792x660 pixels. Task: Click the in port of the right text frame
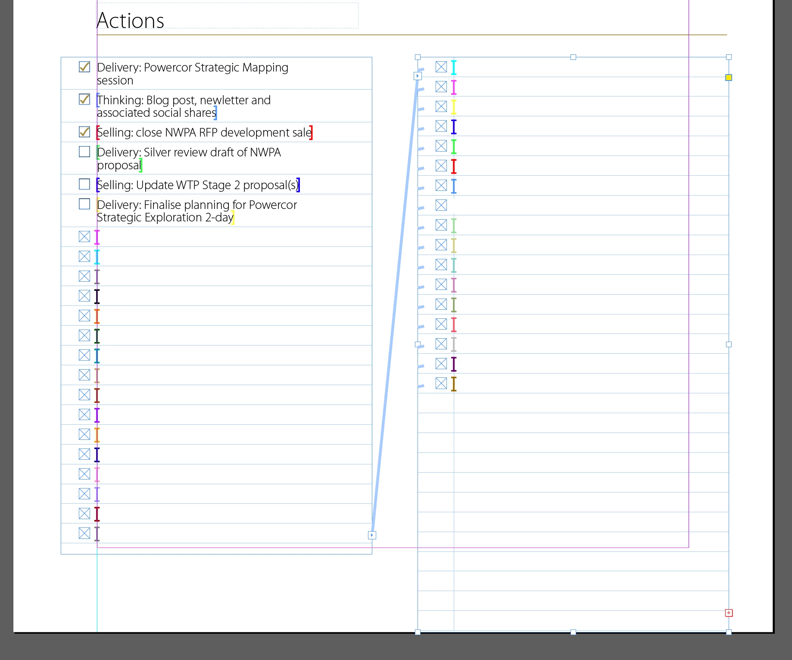click(x=418, y=76)
